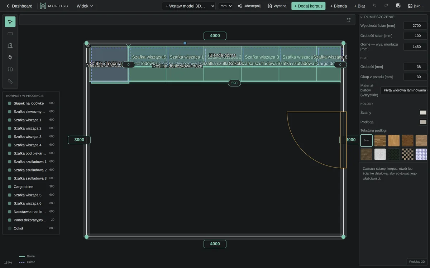Toggle visibility of Cokół item
The image size is (430, 268).
point(10,228)
